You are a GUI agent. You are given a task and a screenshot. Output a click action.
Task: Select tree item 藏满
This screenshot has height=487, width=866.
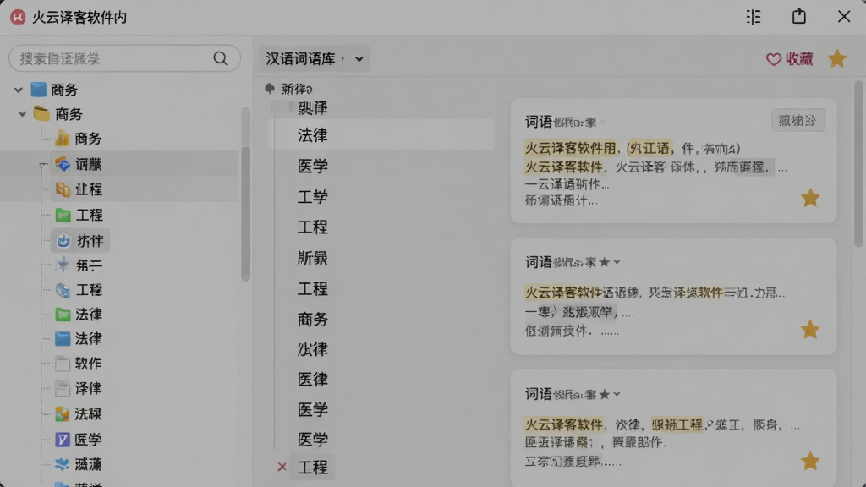point(88,464)
